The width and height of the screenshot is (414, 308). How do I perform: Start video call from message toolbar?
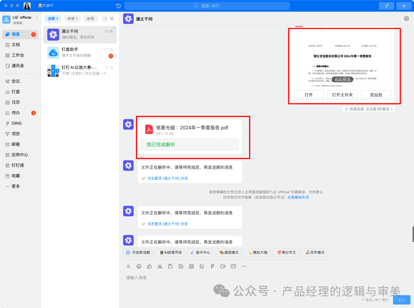pos(223,266)
